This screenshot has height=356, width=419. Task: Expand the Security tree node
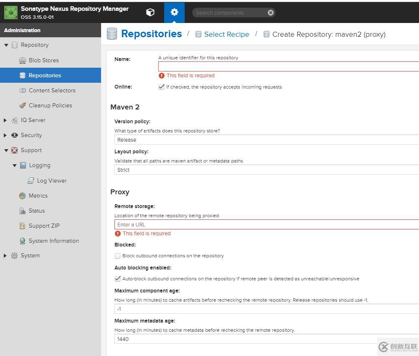5,135
